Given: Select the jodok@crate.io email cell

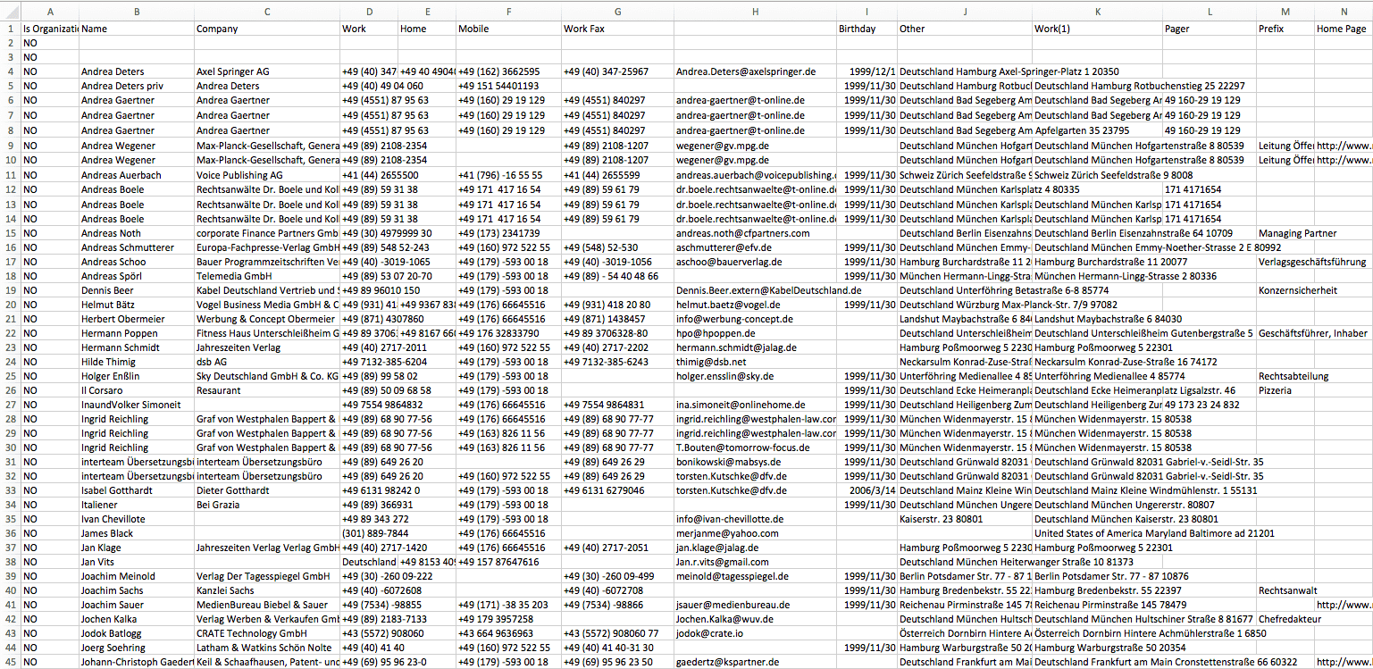Looking at the screenshot, I should [x=755, y=633].
